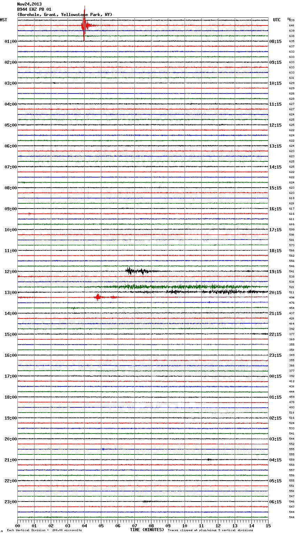Viewport: 296px width, 535px height.
Task: Click the 10:15 UTC time label
Action: tap(275, 83)
